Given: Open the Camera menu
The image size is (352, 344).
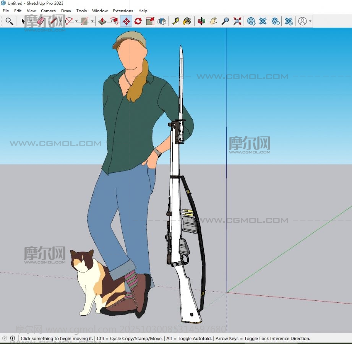Looking at the screenshot, I should click(48, 11).
